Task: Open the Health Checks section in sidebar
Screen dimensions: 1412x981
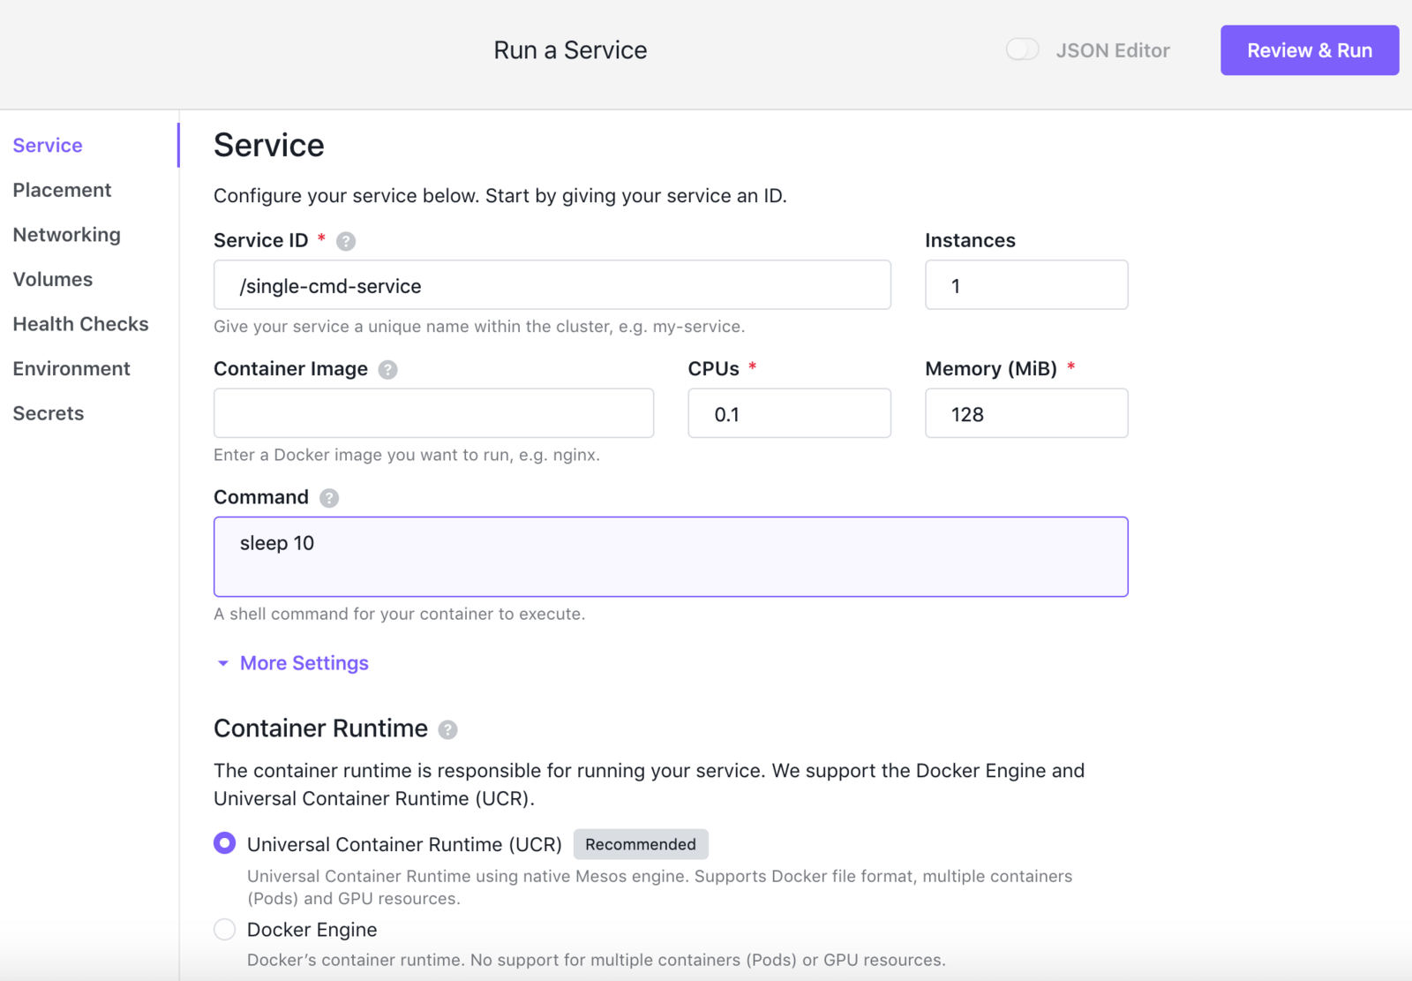Action: pyautogui.click(x=80, y=324)
